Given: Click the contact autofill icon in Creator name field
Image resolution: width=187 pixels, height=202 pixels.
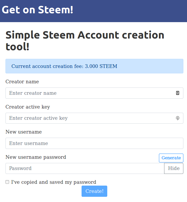Looking at the screenshot, I should tap(177, 93).
